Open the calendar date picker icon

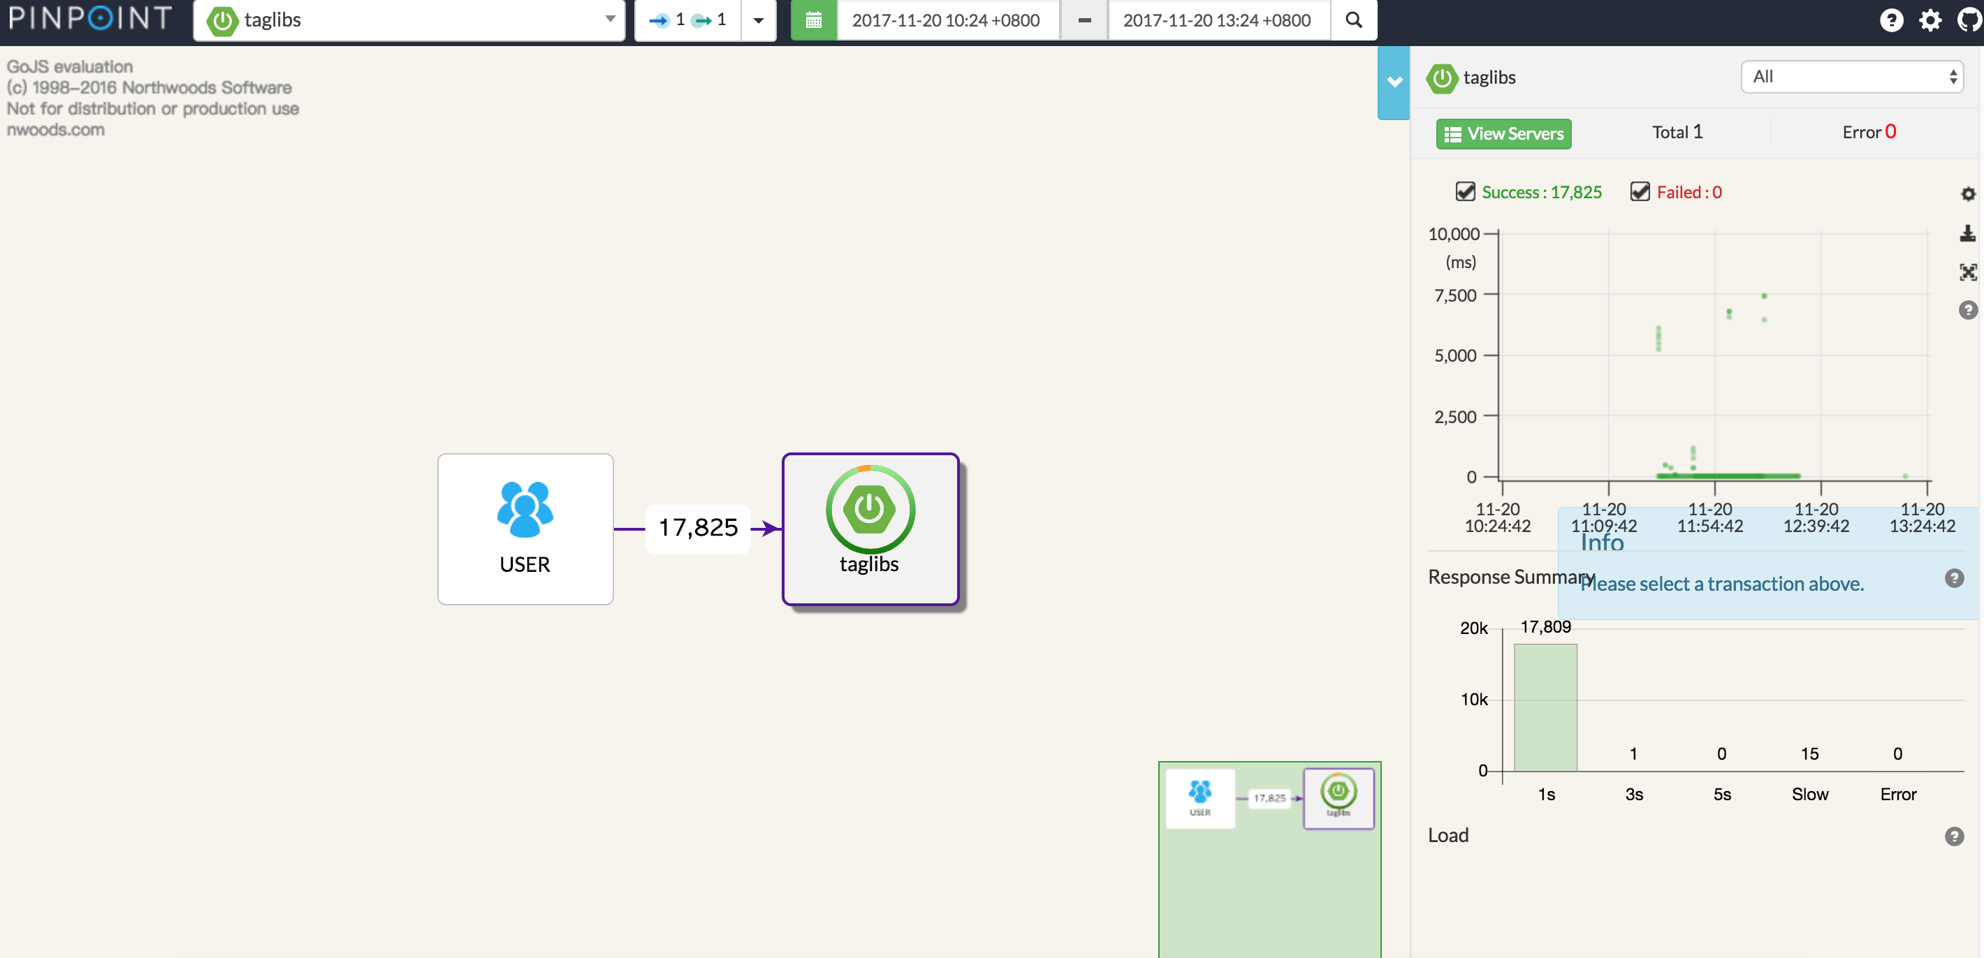click(813, 20)
